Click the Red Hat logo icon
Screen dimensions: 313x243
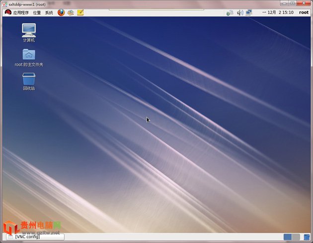8,12
